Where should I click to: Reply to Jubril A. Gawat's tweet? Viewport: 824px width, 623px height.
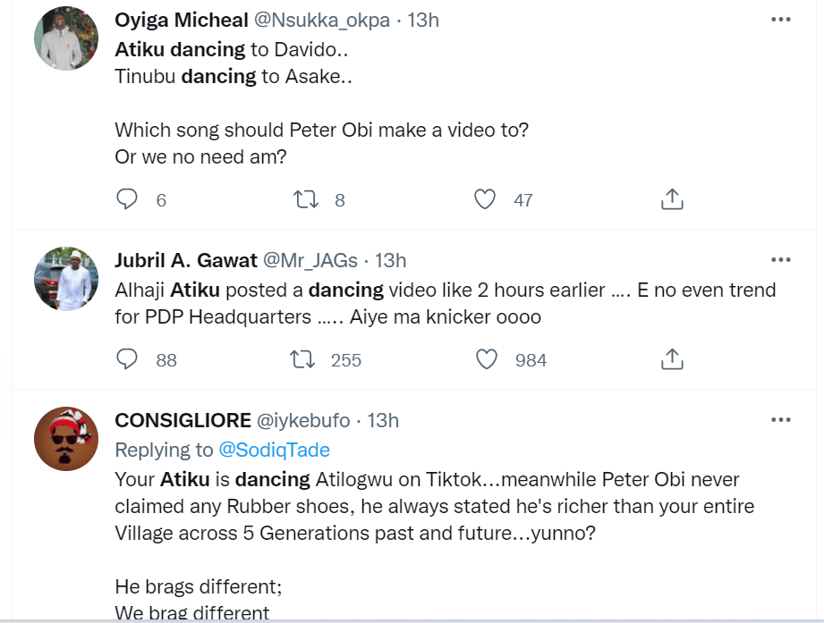coord(128,359)
